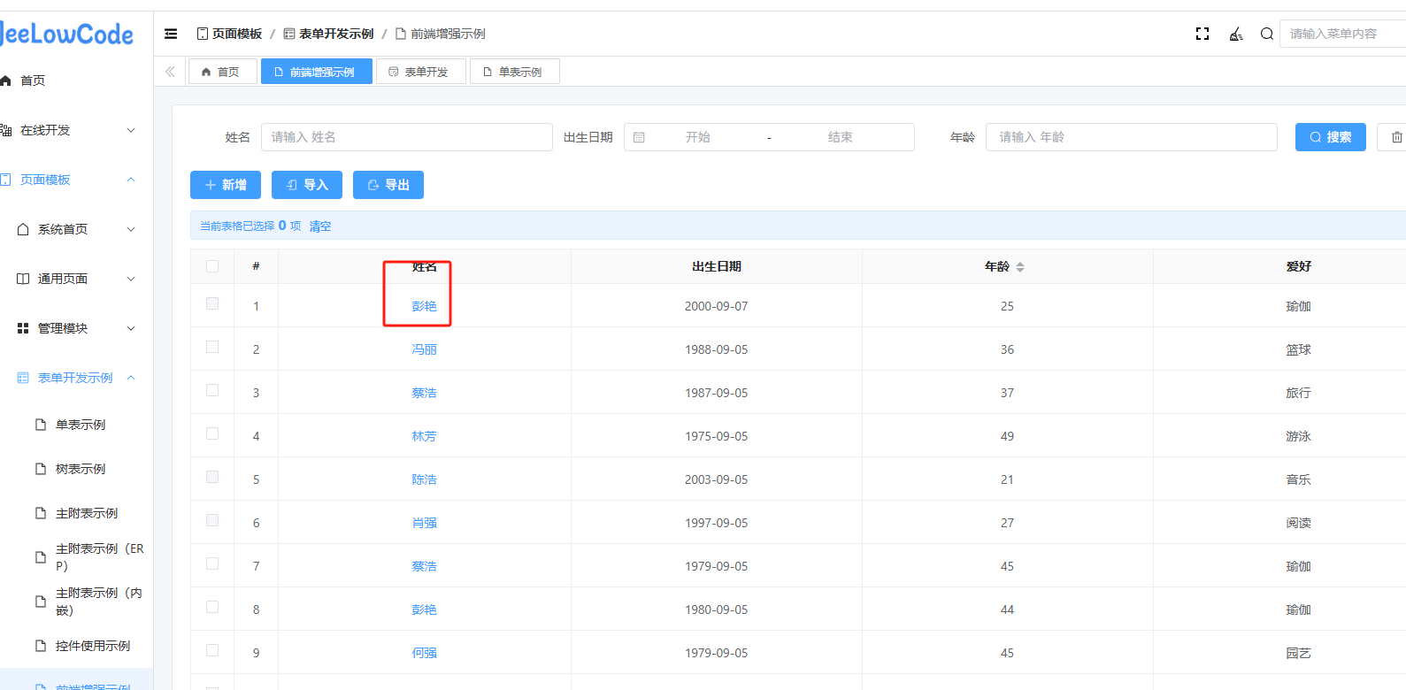Enter fullscreen mode using the top-right icon
Screen dimensions: 1406x690
(1202, 34)
